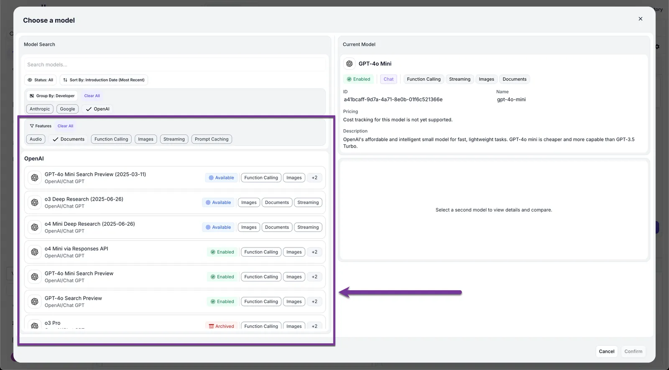This screenshot has width=669, height=370.
Task: Toggle the Streaming feature filter
Action: [x=174, y=139]
